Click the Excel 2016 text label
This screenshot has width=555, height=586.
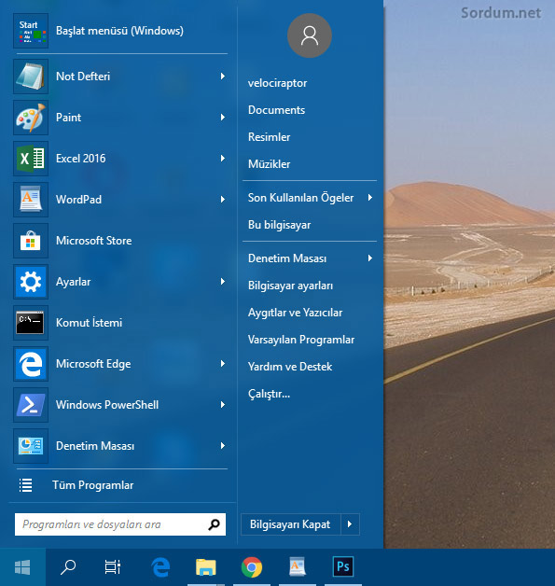(80, 159)
